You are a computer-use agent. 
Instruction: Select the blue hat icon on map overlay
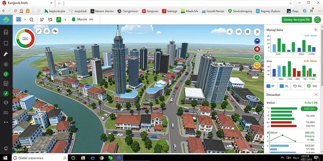(x=257, y=41)
